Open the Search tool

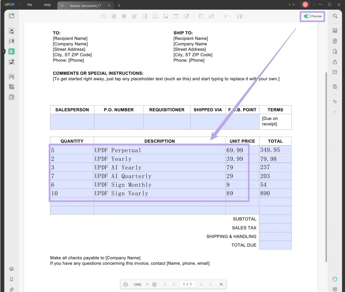(x=335, y=16)
